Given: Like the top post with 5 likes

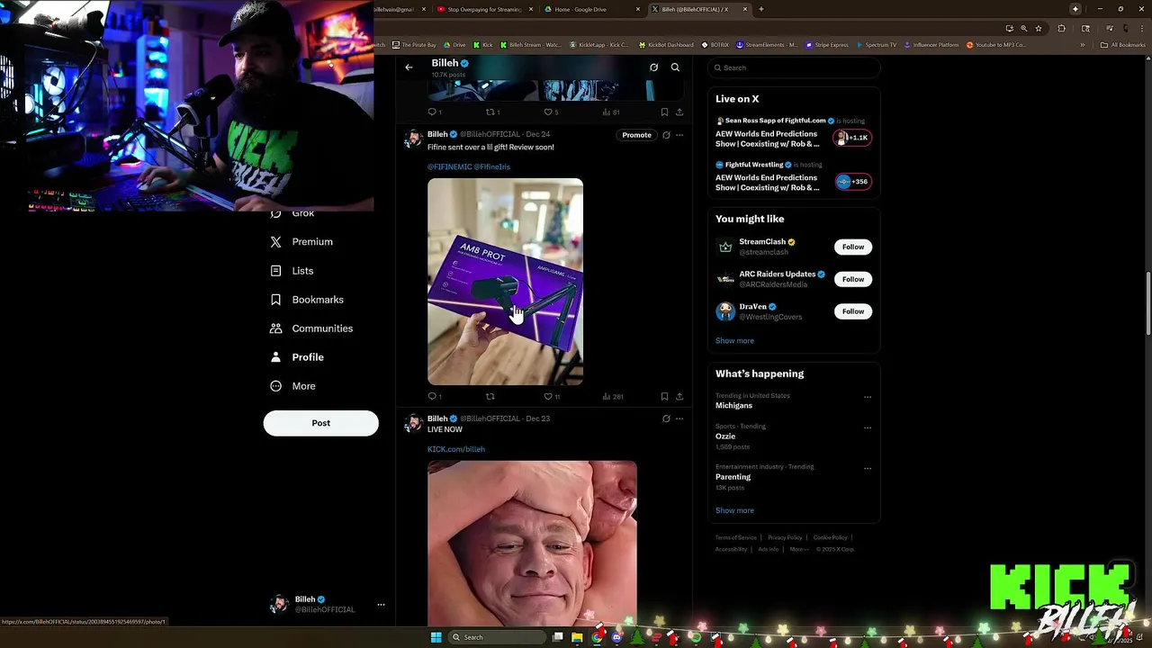Looking at the screenshot, I should pos(551,112).
